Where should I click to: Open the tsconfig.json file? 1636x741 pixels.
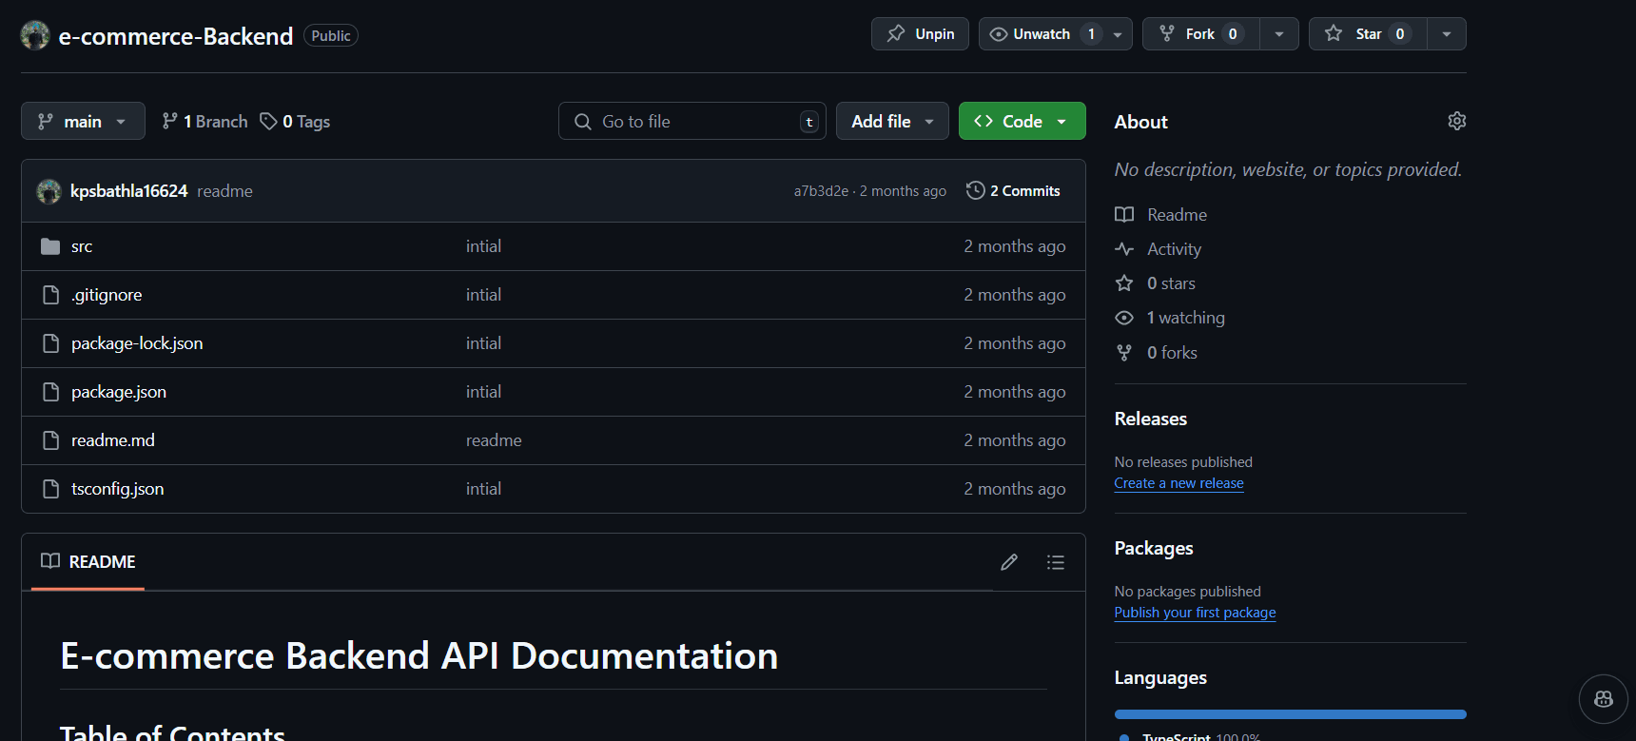click(x=118, y=489)
